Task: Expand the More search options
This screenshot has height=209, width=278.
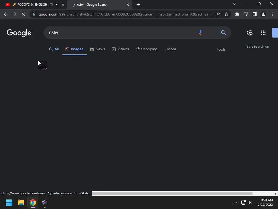Action: (170, 49)
